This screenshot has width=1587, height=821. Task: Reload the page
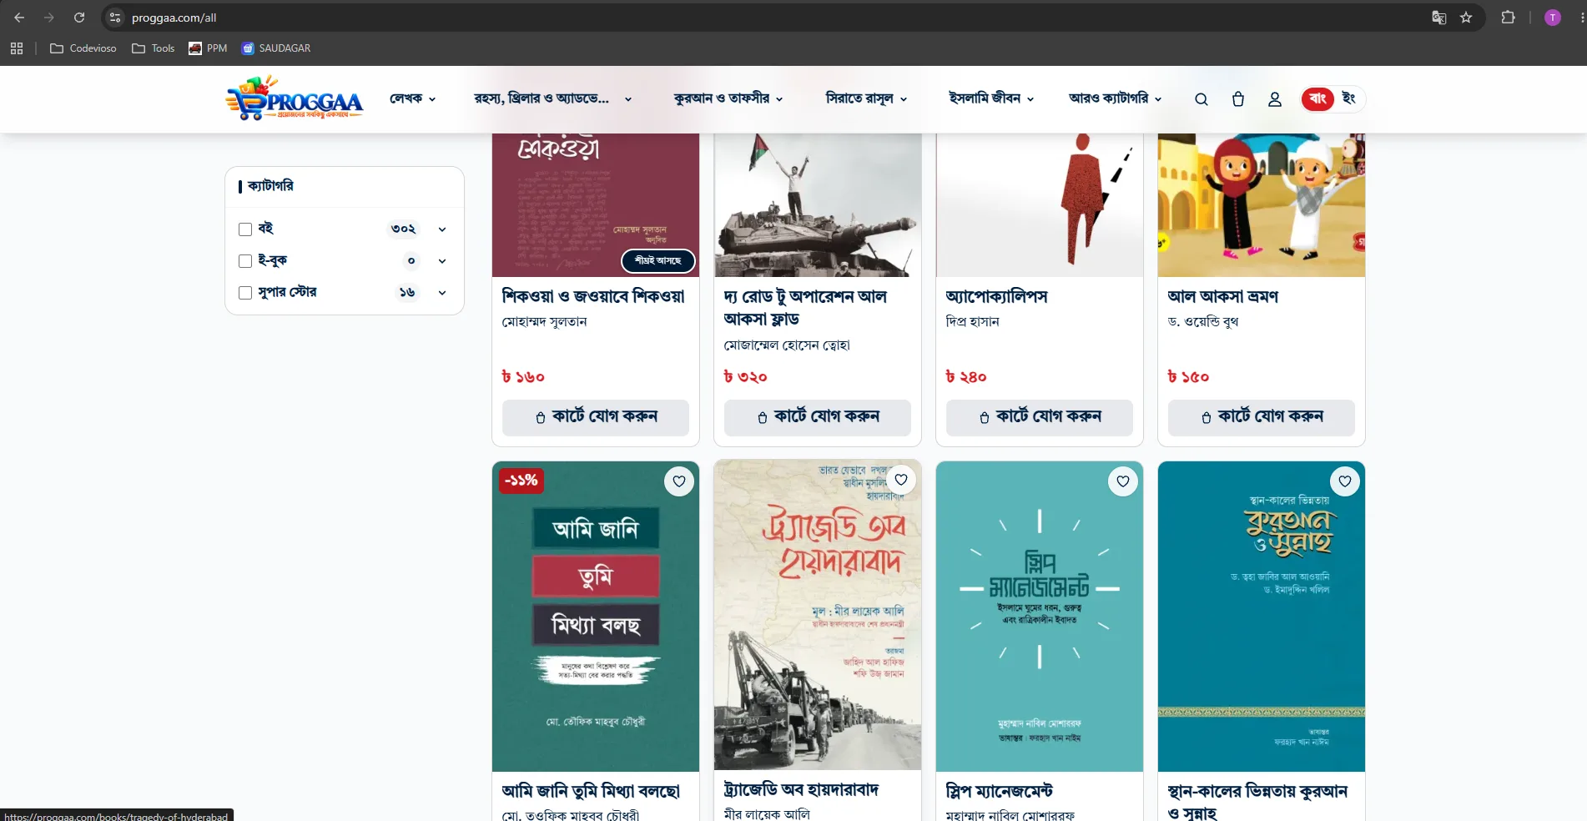pos(79,18)
